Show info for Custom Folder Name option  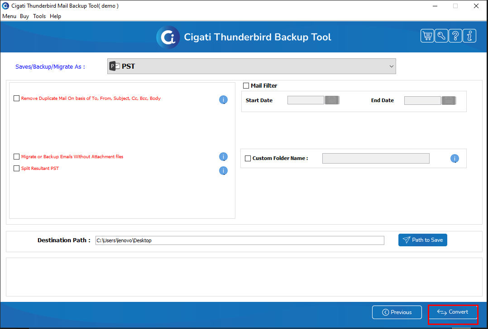pyautogui.click(x=455, y=159)
